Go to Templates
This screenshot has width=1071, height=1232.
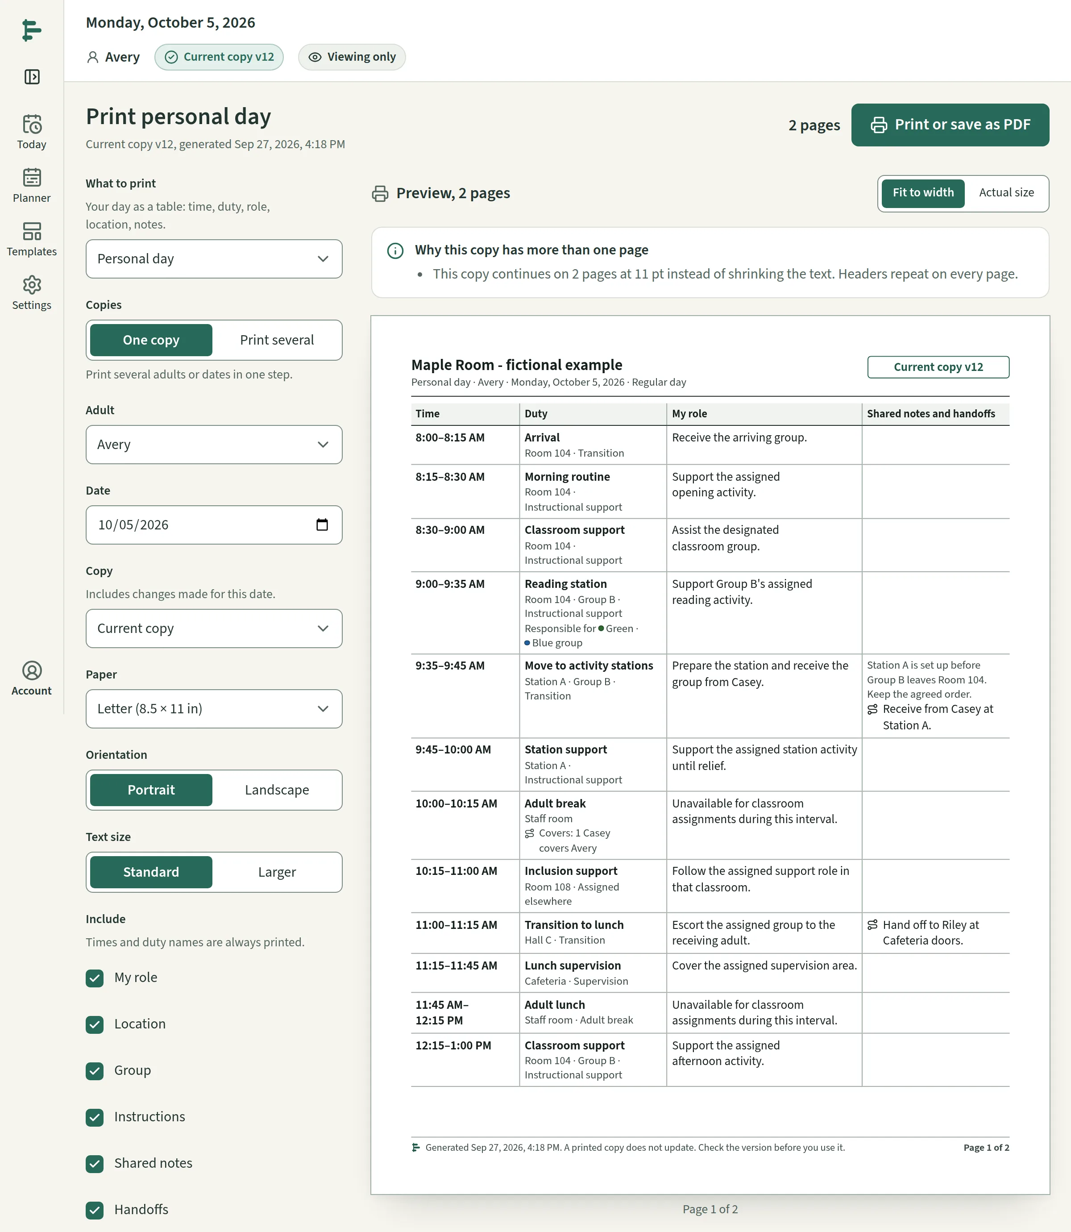pyautogui.click(x=32, y=239)
